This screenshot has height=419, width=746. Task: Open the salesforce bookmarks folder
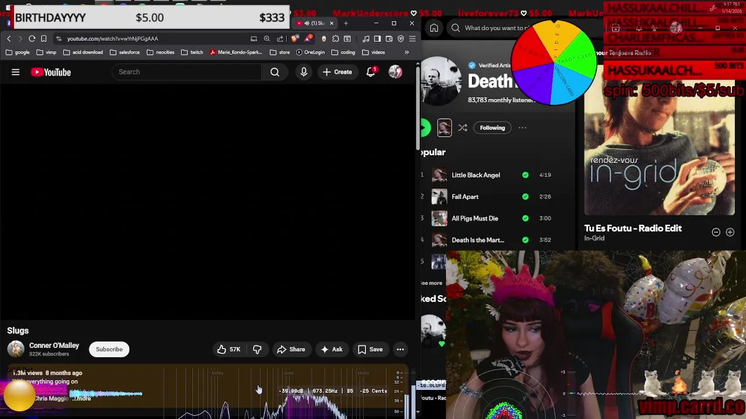(x=124, y=52)
